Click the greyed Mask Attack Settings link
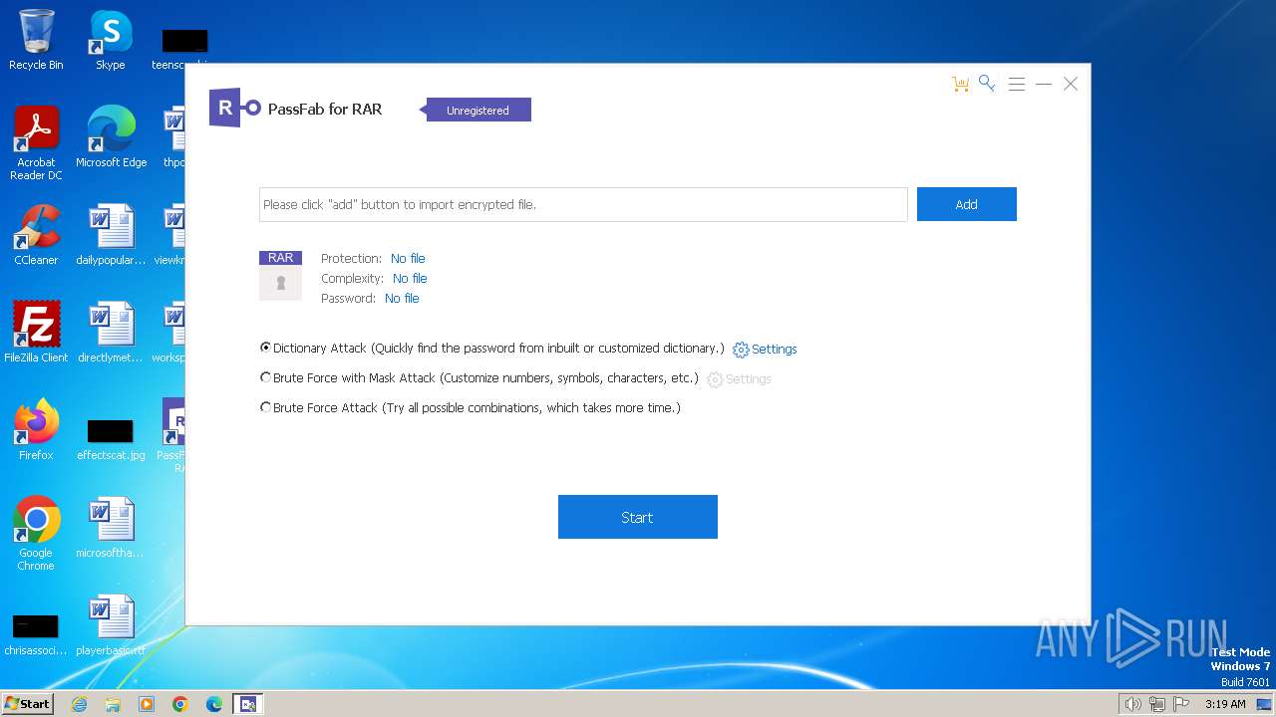 pyautogui.click(x=749, y=379)
